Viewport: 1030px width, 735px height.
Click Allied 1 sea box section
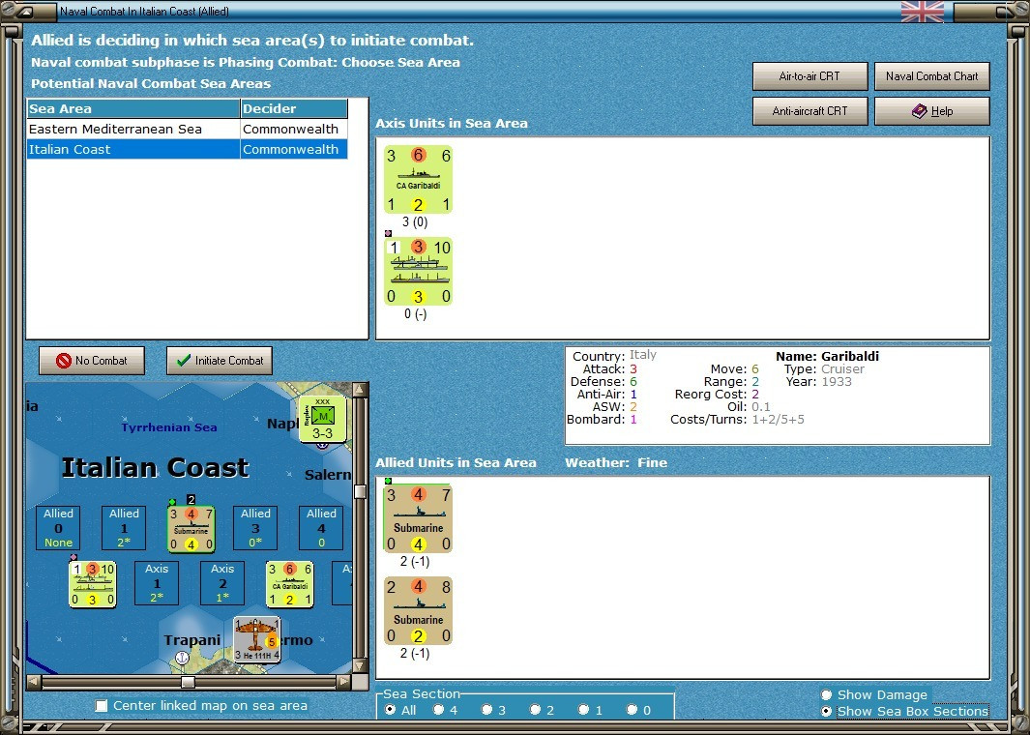[x=124, y=528]
